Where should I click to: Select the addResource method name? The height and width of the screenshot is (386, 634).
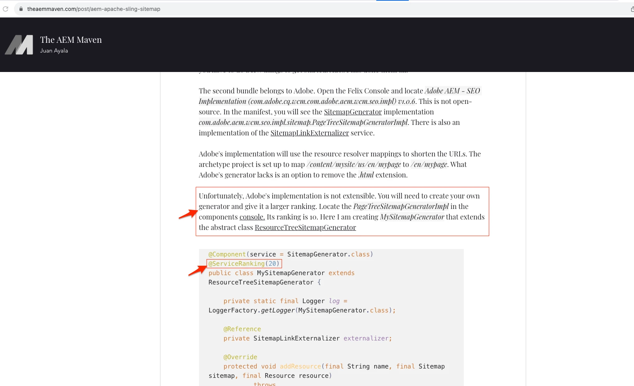[x=301, y=367]
